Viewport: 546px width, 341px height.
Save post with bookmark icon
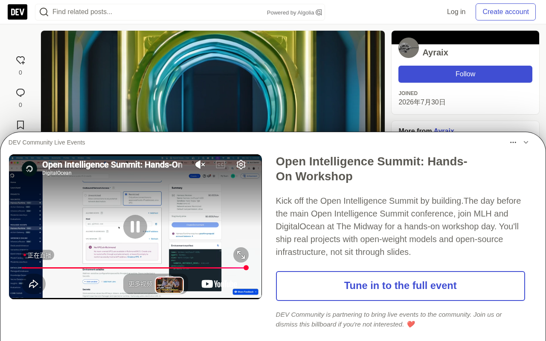20,125
